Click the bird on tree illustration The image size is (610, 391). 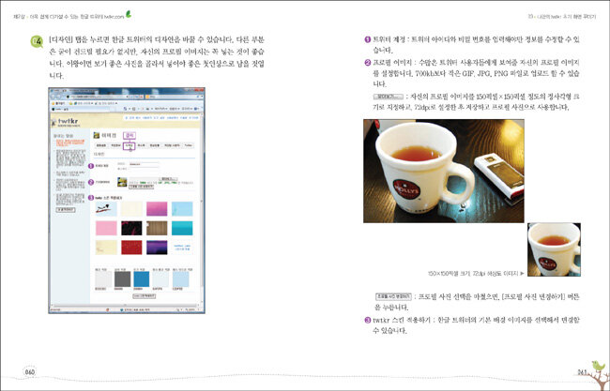pos(595,366)
